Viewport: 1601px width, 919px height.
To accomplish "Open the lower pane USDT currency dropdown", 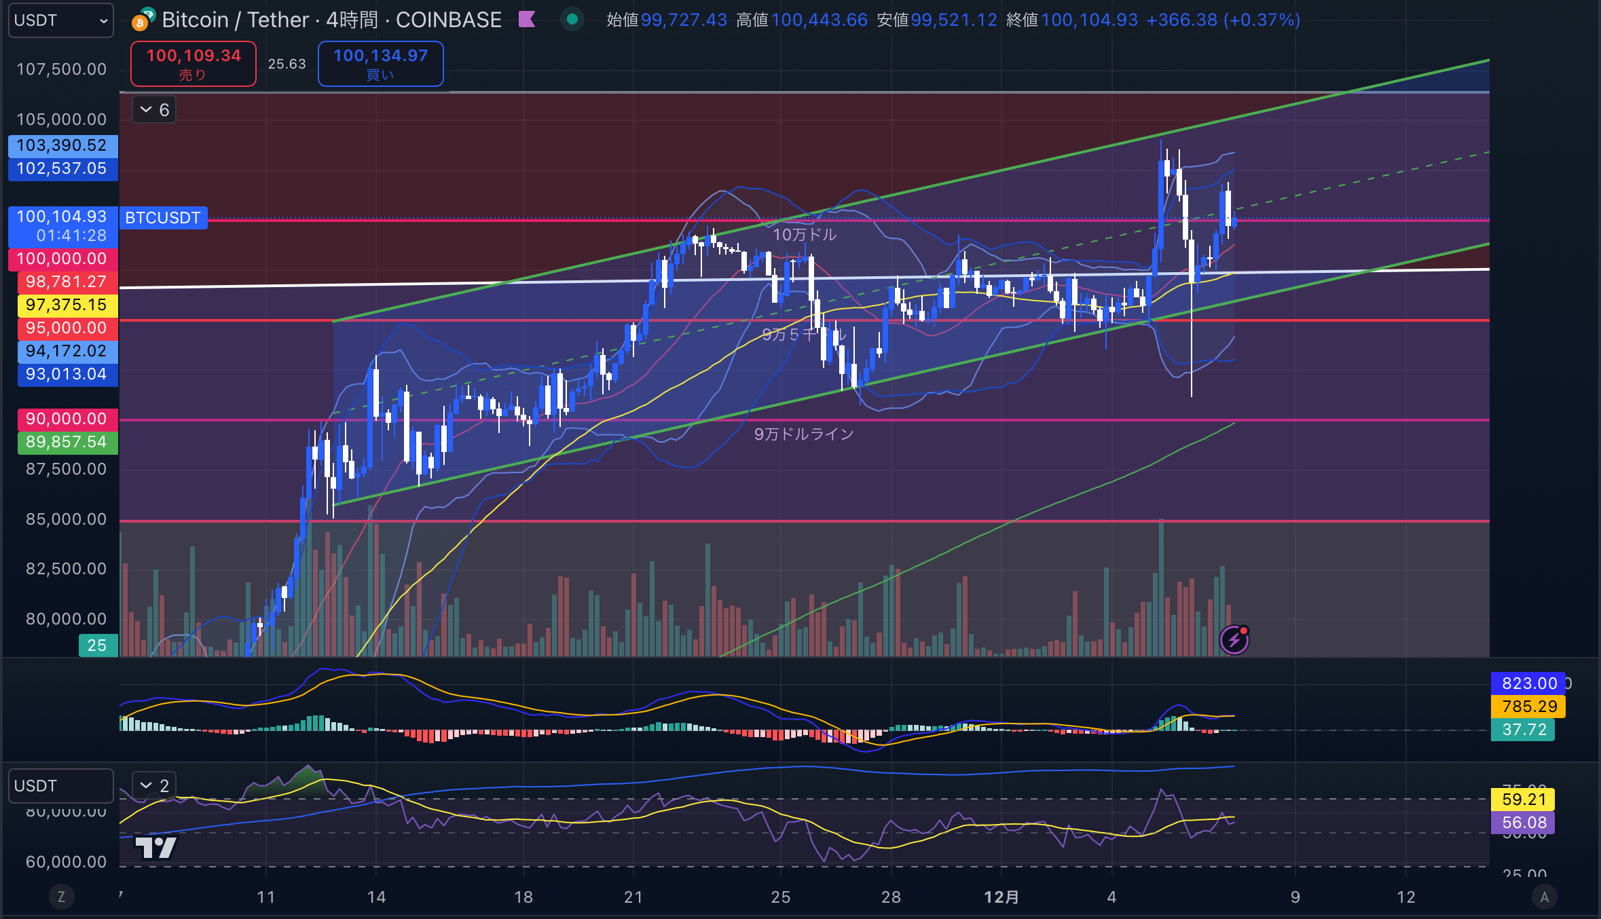I will pyautogui.click(x=60, y=786).
